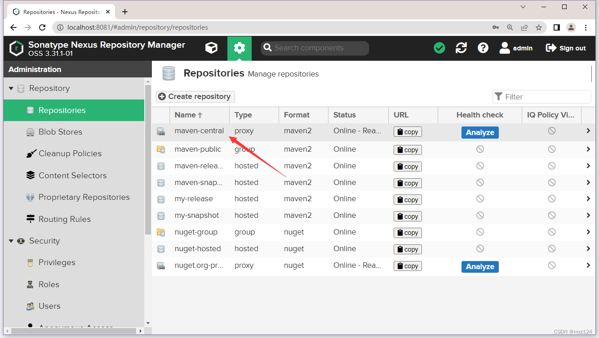Image resolution: width=599 pixels, height=338 pixels.
Task: Click the Filter input box
Action: pyautogui.click(x=542, y=97)
